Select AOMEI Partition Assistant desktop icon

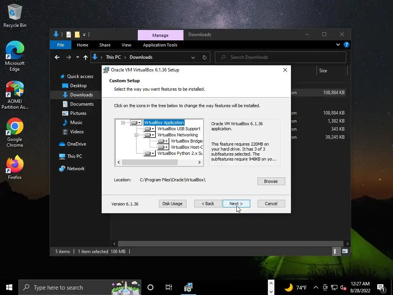click(15, 95)
